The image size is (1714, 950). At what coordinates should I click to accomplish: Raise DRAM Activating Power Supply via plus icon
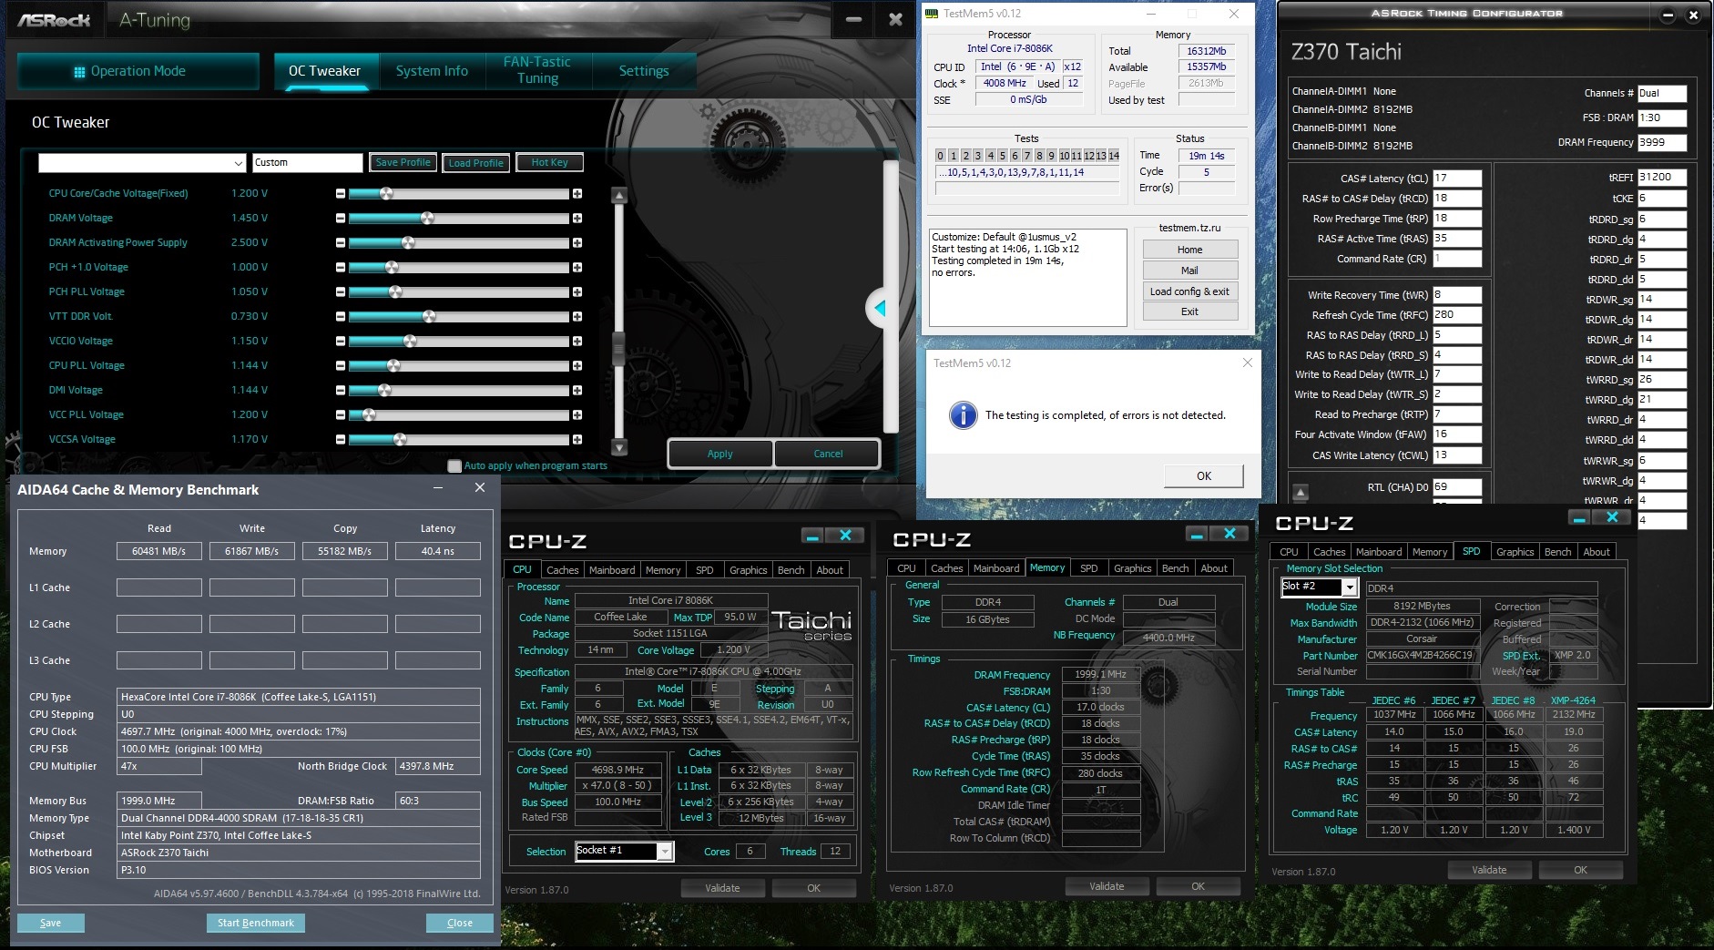point(577,243)
